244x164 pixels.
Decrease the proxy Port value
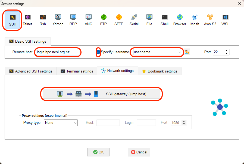point(184,124)
